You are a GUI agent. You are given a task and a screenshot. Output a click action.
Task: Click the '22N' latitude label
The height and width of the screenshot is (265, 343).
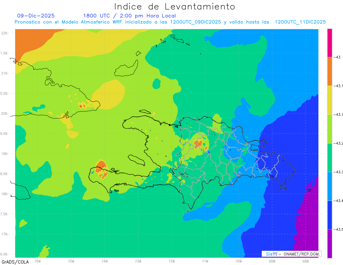[x=4, y=33]
